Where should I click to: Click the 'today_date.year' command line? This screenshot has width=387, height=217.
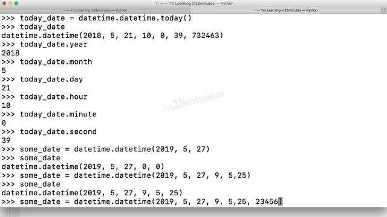(x=44, y=44)
